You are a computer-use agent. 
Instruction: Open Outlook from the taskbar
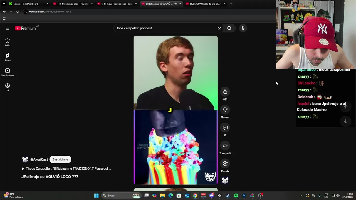click(x=187, y=196)
